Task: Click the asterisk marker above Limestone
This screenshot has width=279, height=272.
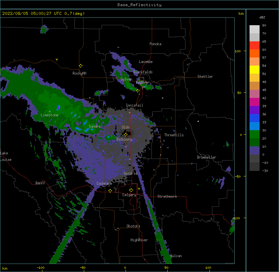Action: coord(50,112)
